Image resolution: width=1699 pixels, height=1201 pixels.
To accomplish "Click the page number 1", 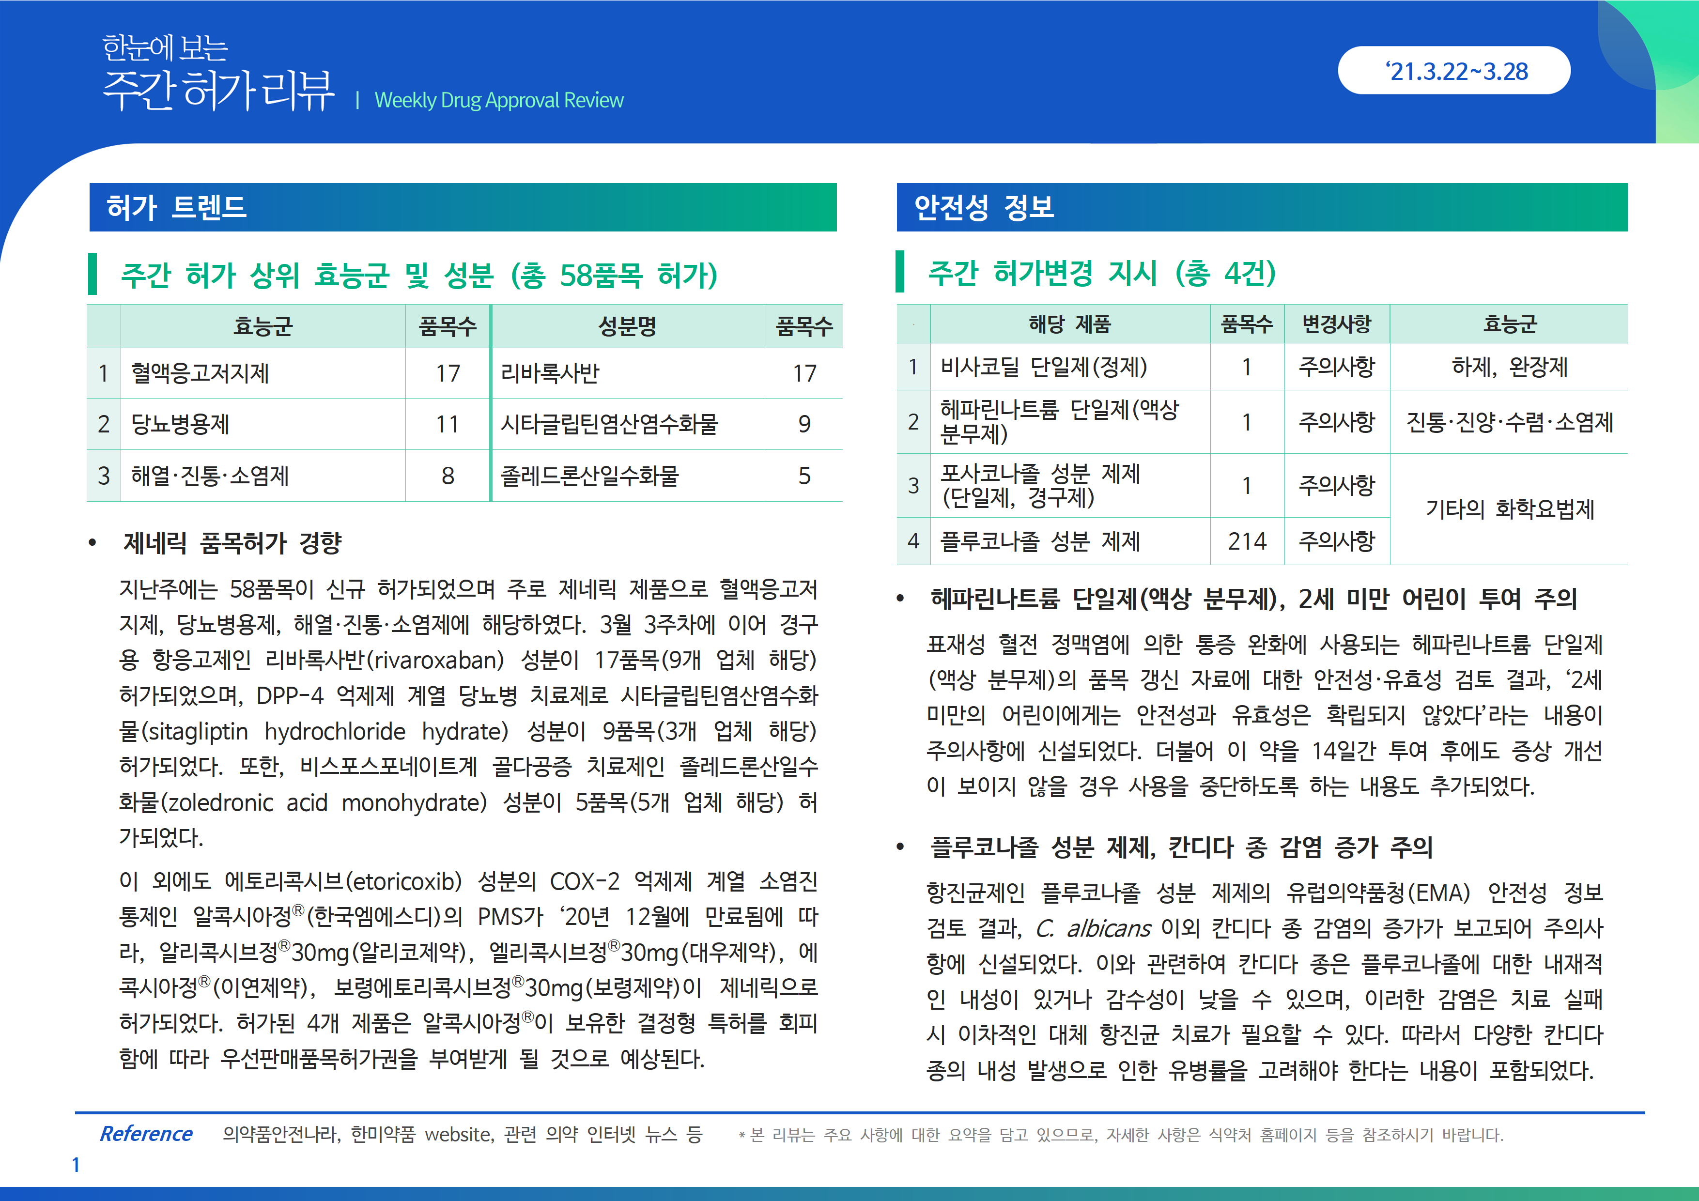I will [x=76, y=1165].
